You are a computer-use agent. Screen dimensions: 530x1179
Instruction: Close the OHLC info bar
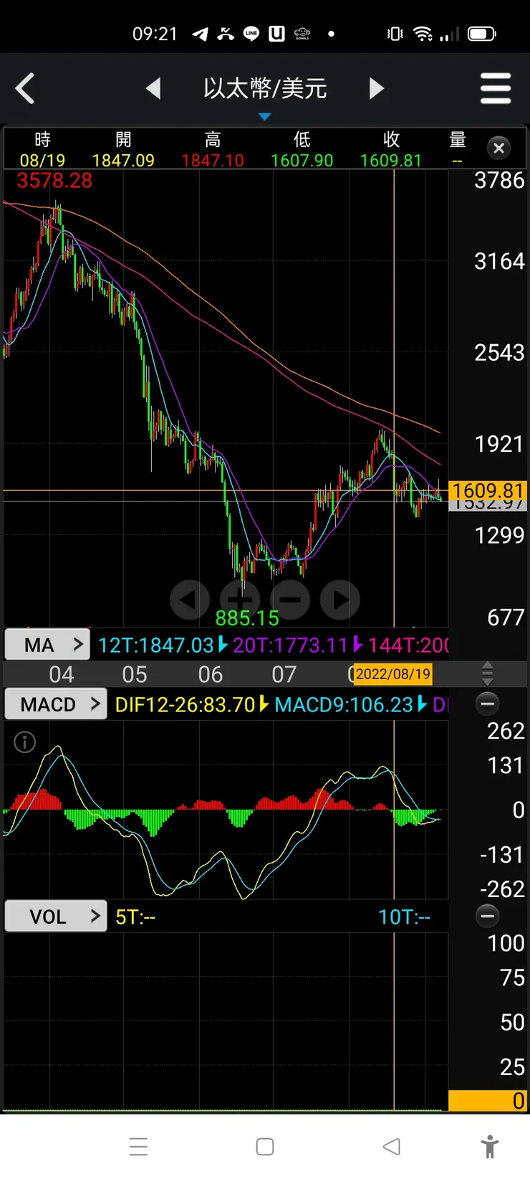(x=499, y=148)
